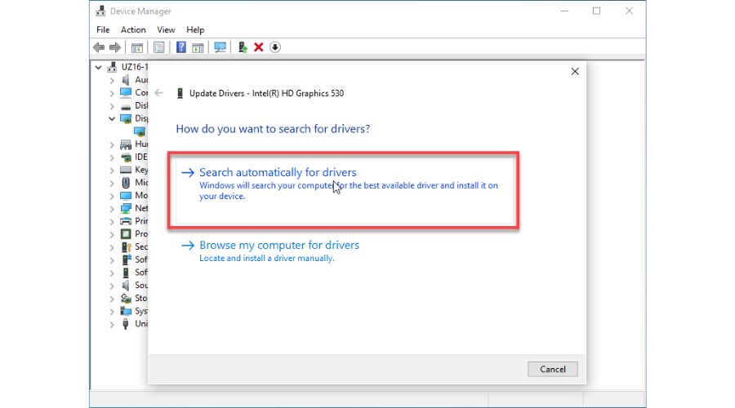735x408 pixels.
Task: Expand the Human Interface Devices chevron
Action: coord(112,144)
